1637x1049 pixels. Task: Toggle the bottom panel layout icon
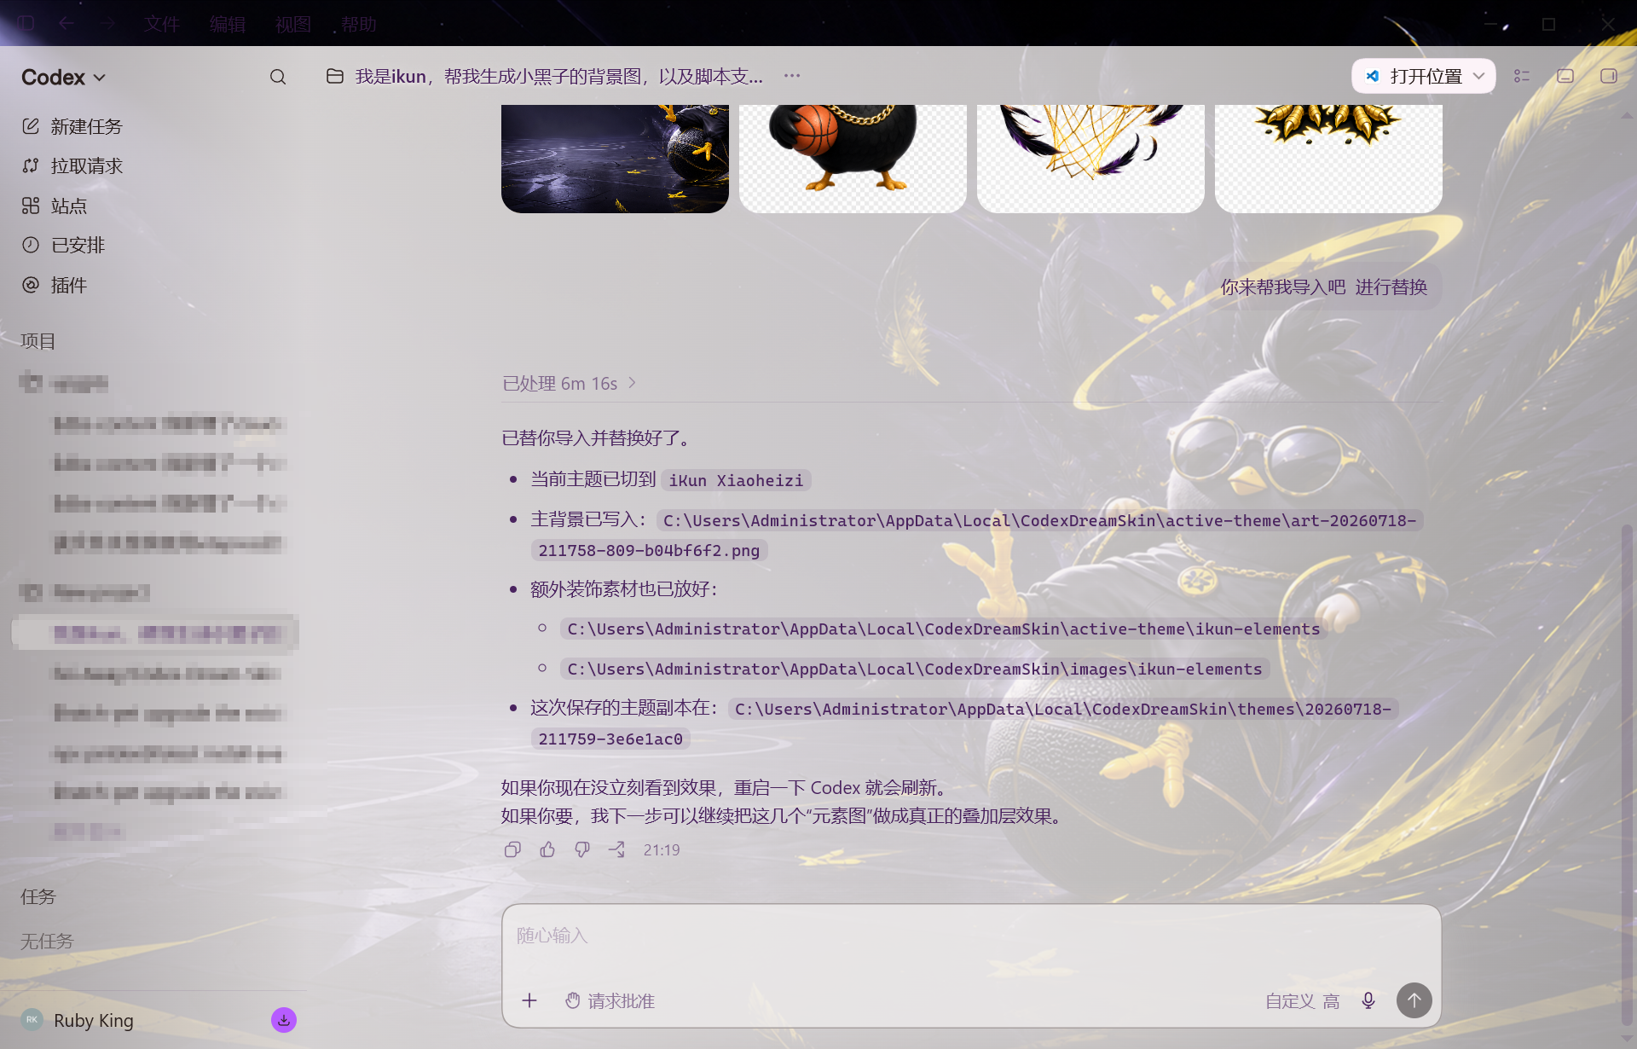[1565, 76]
